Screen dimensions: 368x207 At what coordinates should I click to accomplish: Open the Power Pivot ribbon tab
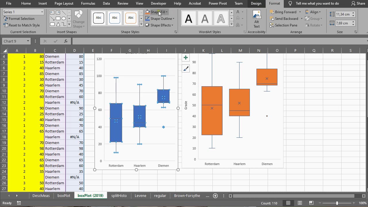pos(217,3)
